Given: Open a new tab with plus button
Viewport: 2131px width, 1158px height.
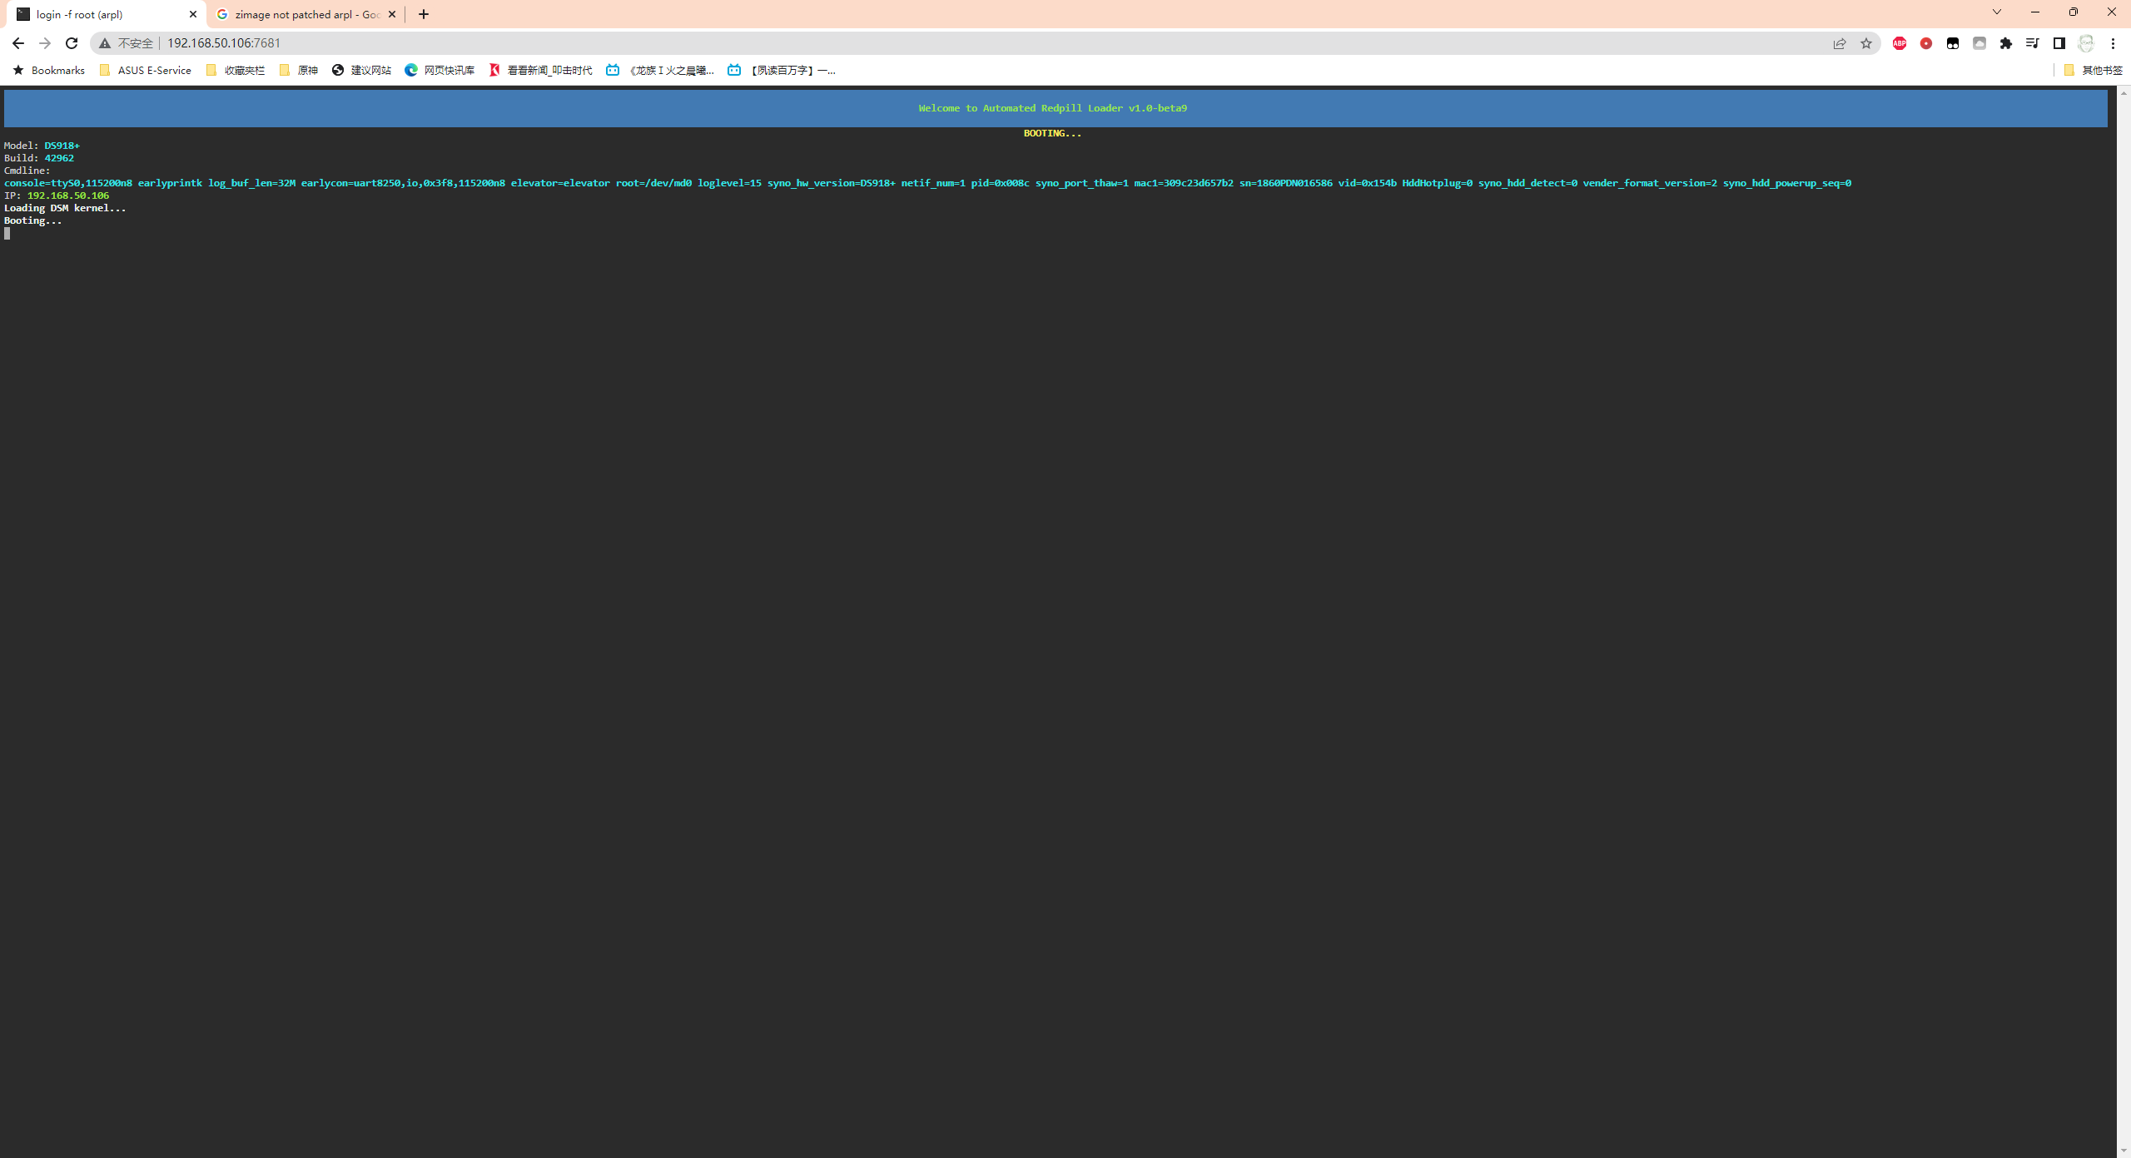Looking at the screenshot, I should point(424,14).
